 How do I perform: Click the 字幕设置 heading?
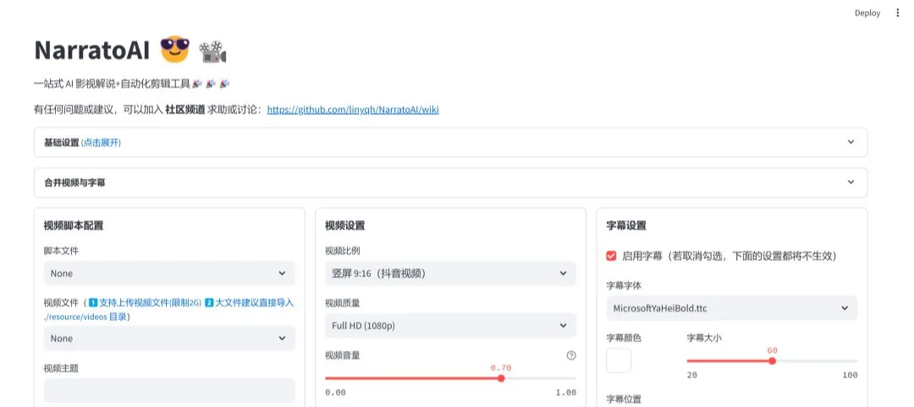click(626, 225)
